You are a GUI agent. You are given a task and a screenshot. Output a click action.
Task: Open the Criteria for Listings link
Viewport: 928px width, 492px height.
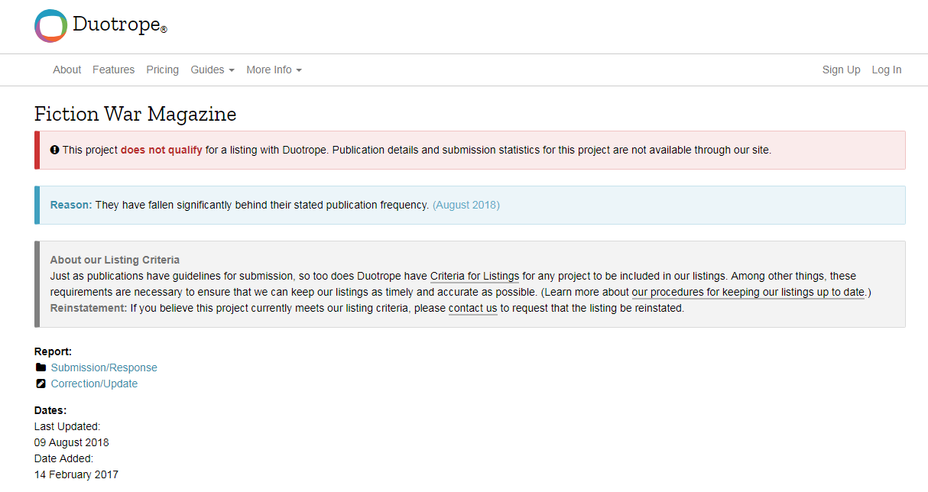coord(474,276)
